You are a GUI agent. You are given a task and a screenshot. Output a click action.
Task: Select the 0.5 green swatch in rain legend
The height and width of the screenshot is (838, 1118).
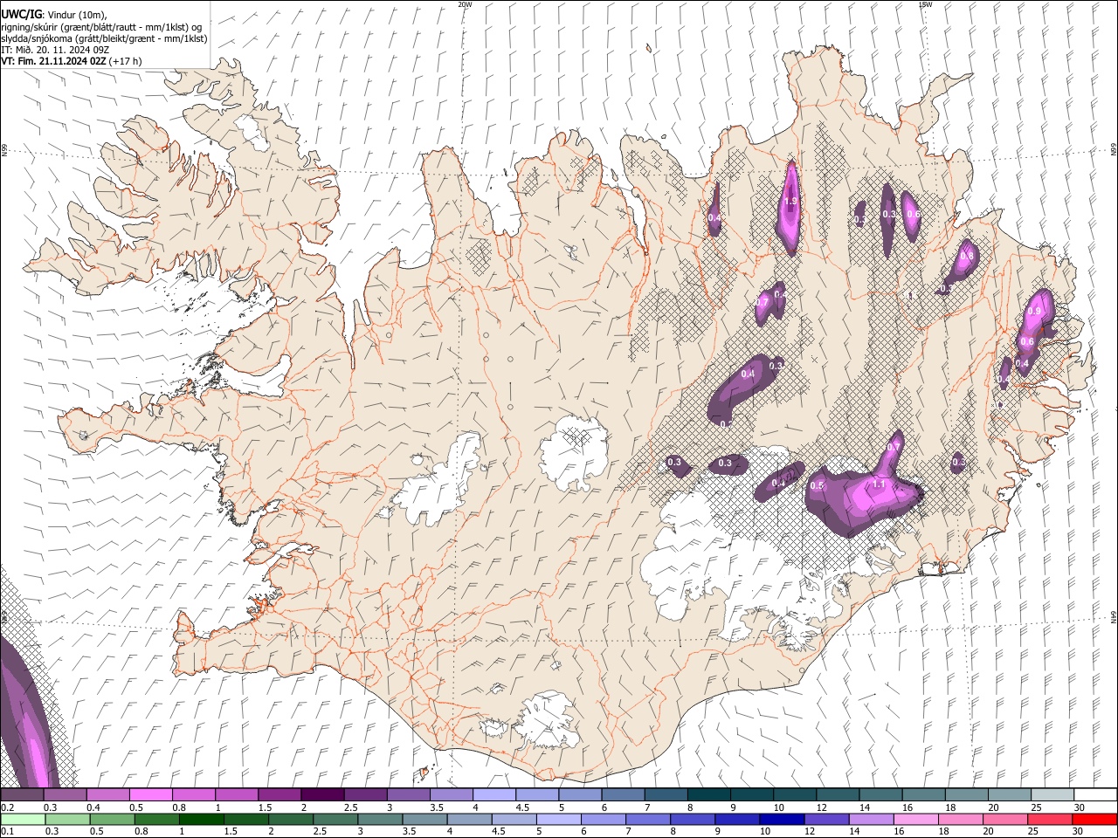point(113,820)
